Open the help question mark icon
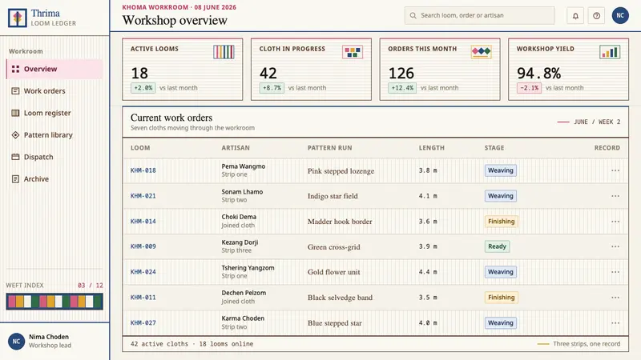641x360 pixels. pyautogui.click(x=596, y=15)
